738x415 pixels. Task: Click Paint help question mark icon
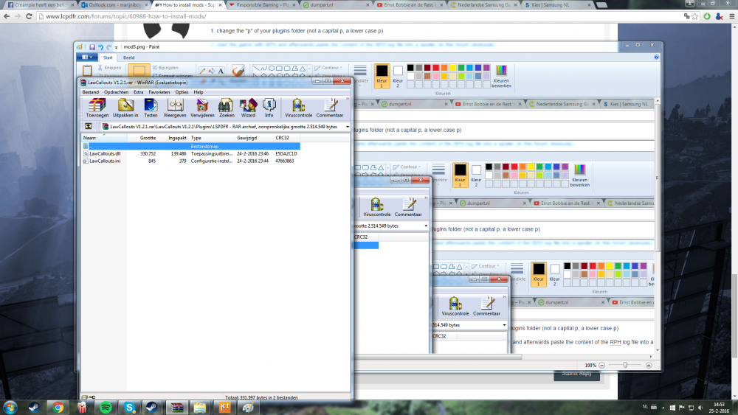pyautogui.click(x=657, y=57)
